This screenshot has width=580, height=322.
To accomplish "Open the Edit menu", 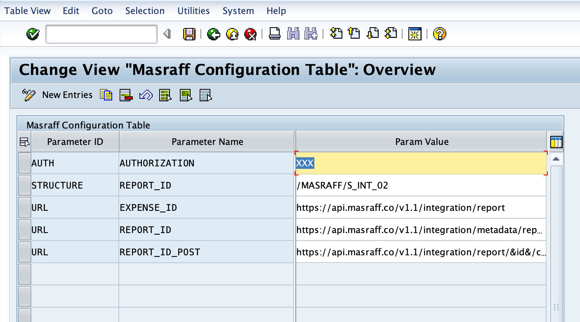I will [71, 11].
